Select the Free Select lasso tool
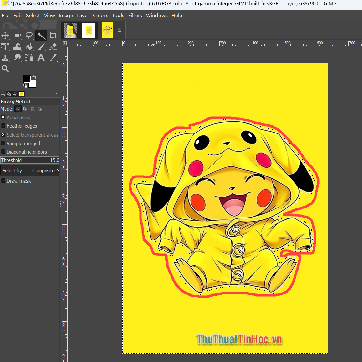The height and width of the screenshot is (362, 362). click(29, 36)
